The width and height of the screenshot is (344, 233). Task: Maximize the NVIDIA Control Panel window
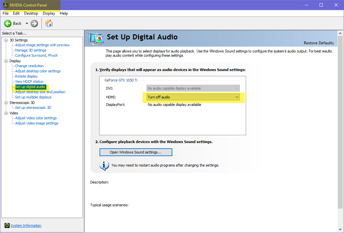(x=321, y=5)
